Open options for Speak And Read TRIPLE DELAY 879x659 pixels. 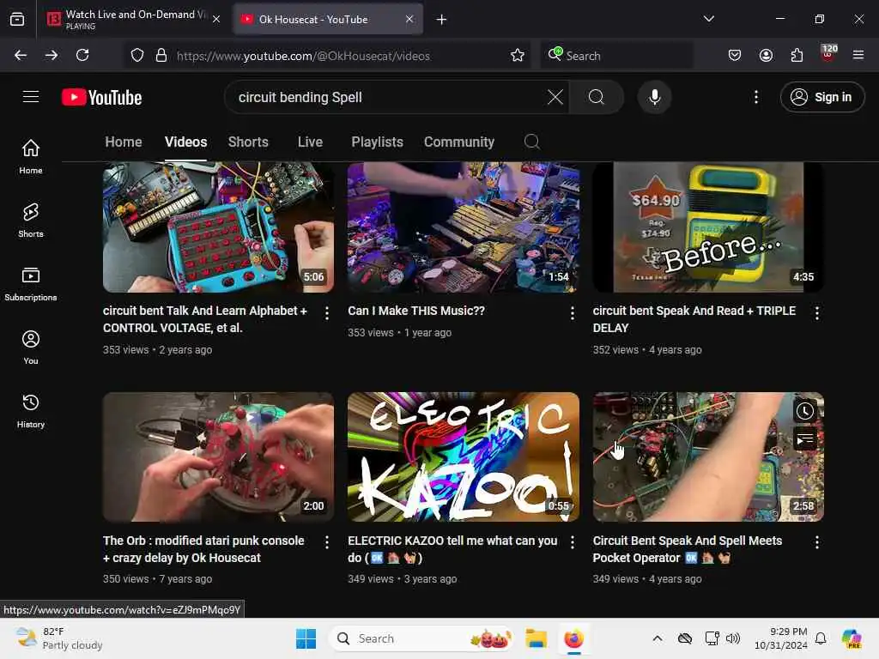[817, 313]
